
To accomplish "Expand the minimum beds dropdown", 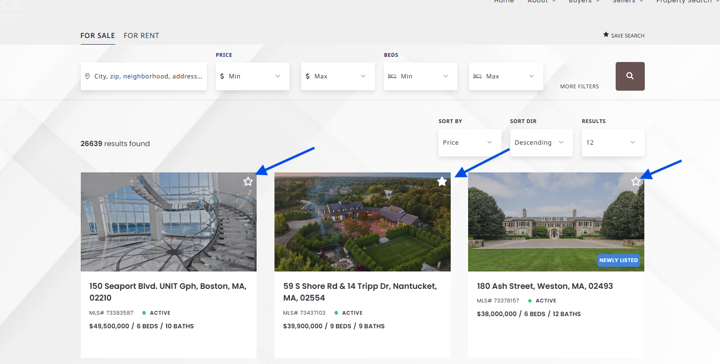I will (421, 76).
